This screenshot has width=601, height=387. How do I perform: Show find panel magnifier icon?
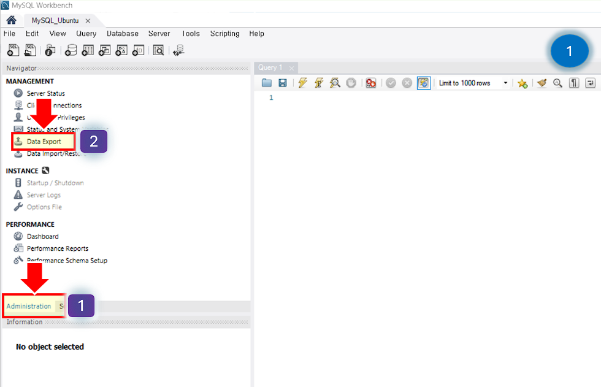pos(557,83)
